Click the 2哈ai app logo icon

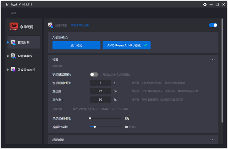[x=7, y=4]
